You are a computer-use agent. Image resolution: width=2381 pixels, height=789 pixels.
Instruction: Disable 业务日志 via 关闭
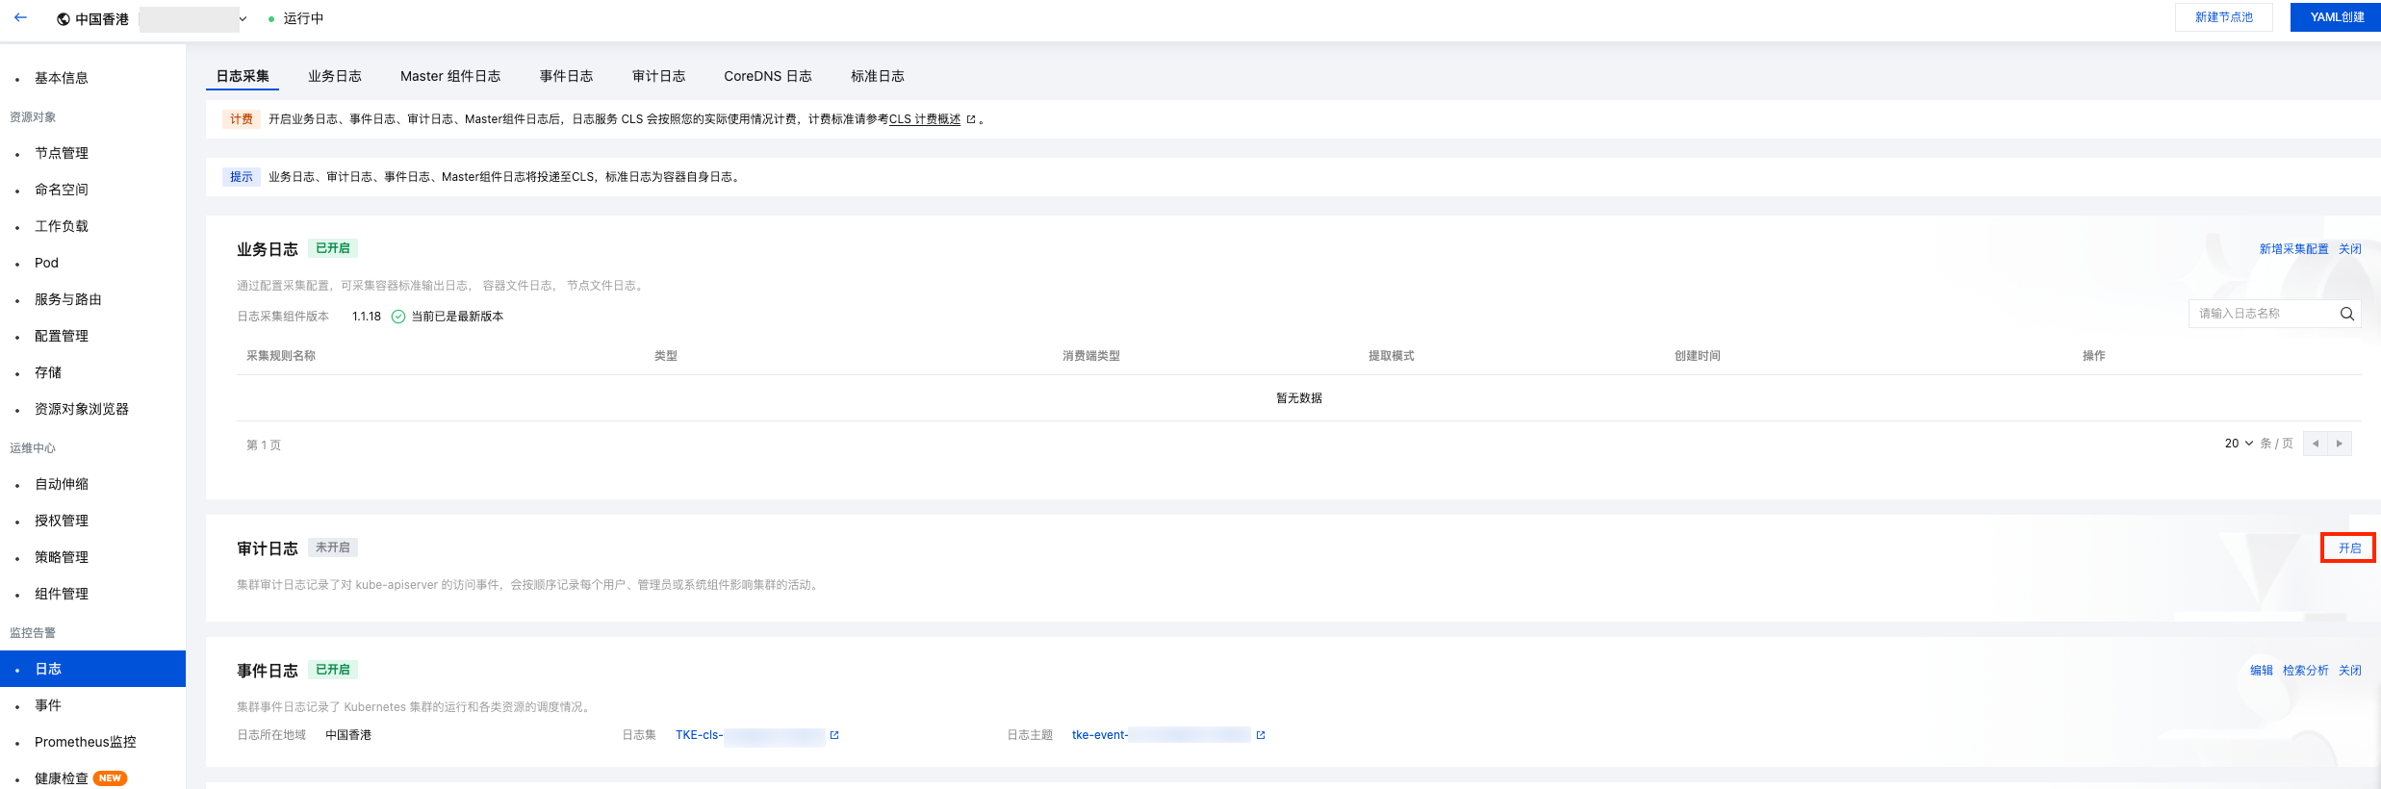point(2349,249)
